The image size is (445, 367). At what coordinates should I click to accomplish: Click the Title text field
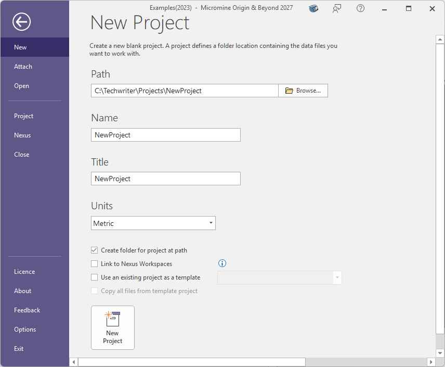(x=166, y=179)
